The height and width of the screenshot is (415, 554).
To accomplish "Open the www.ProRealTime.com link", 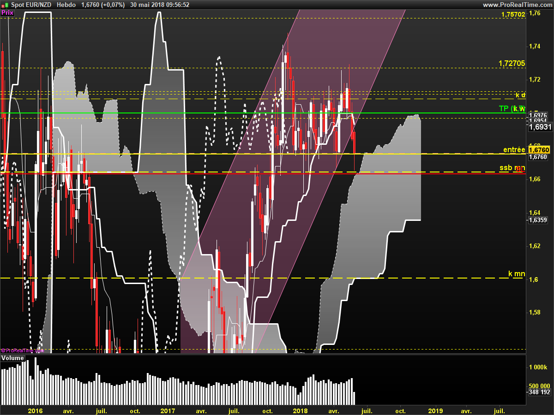I will tap(518, 5).
